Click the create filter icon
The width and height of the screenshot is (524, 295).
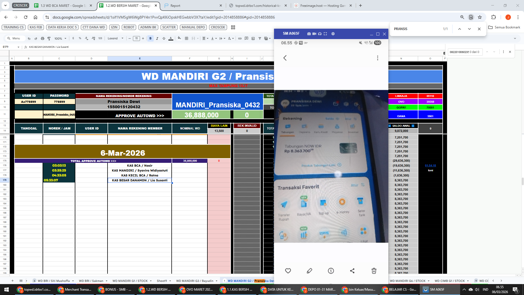coord(260,39)
